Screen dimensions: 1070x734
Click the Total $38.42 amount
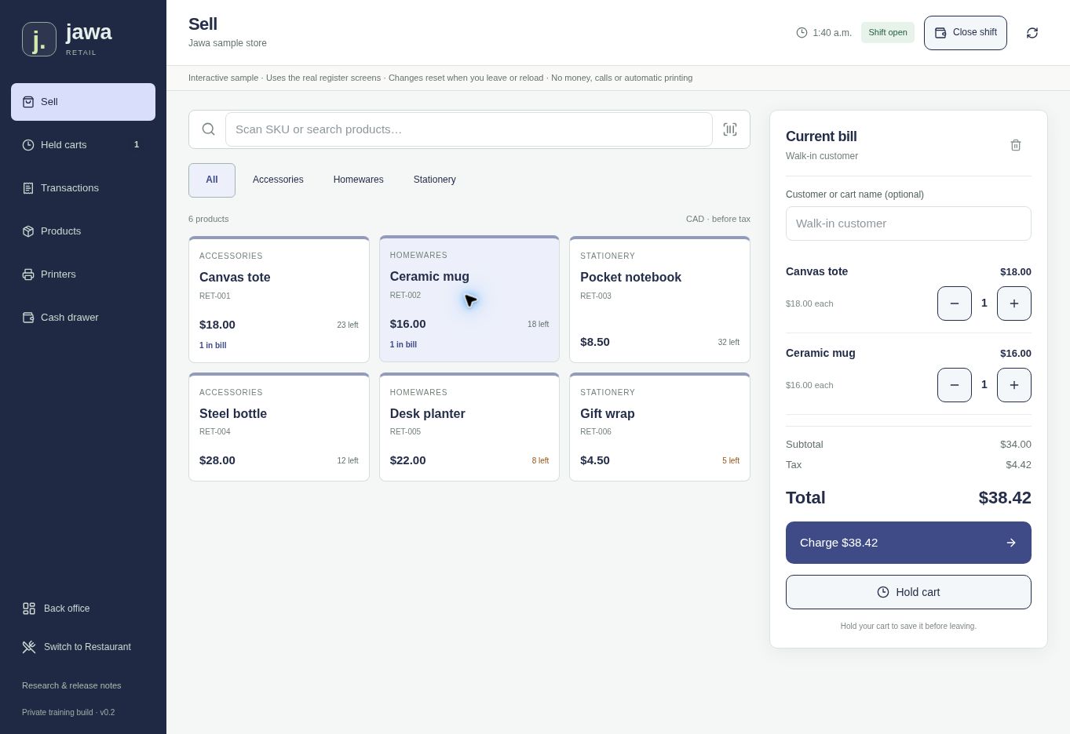tap(1005, 498)
